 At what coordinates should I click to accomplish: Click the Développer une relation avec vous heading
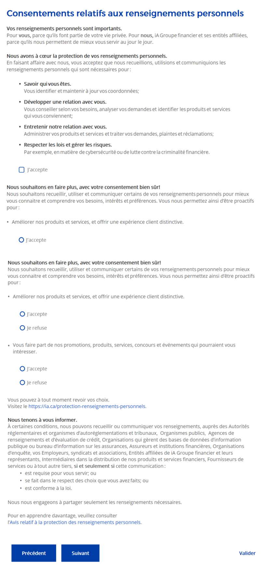[x=65, y=102]
